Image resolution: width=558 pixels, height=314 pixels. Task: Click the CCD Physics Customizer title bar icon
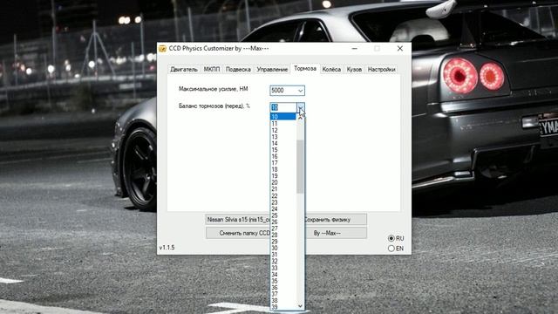click(x=163, y=49)
